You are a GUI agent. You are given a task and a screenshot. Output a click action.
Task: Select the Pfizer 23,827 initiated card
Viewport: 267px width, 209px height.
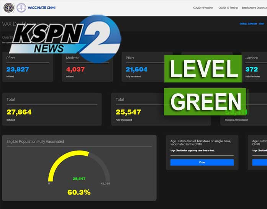click(28, 67)
